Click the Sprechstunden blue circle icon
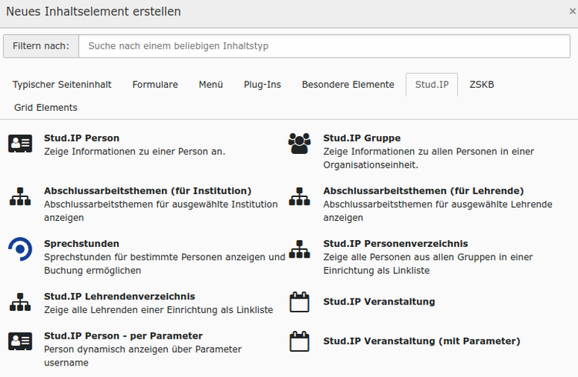 coord(20,249)
